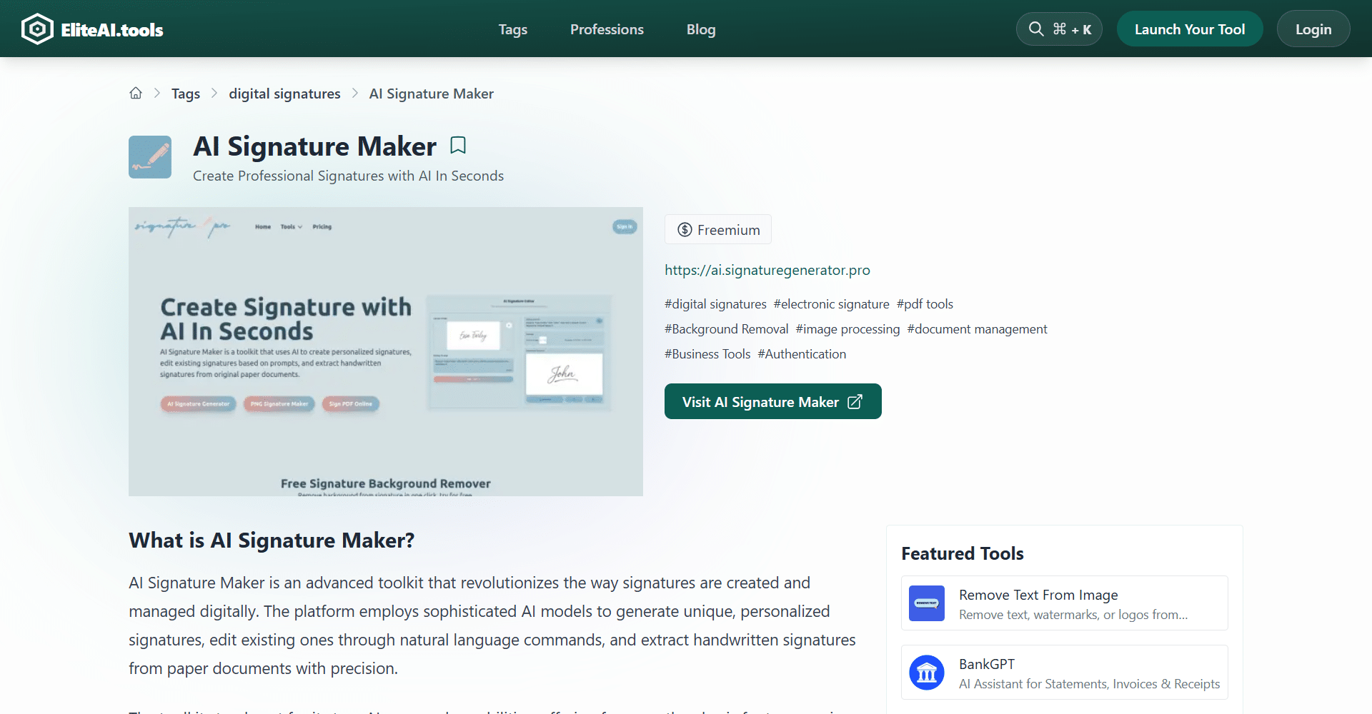Click the Login button
Screen dimensions: 1372x714
(1313, 29)
